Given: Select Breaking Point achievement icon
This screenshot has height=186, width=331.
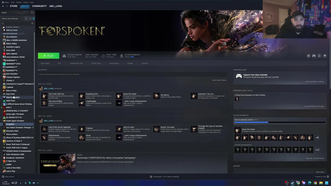Looking at the screenshot, I should [x=81, y=96].
